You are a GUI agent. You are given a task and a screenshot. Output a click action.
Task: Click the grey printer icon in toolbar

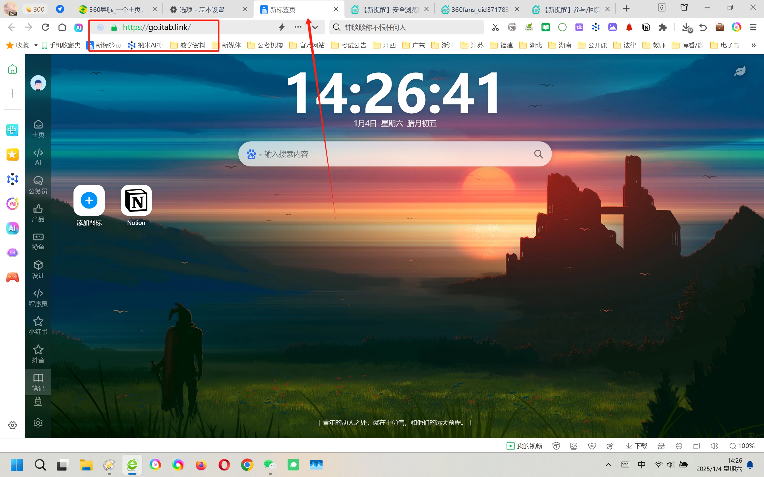point(512,27)
